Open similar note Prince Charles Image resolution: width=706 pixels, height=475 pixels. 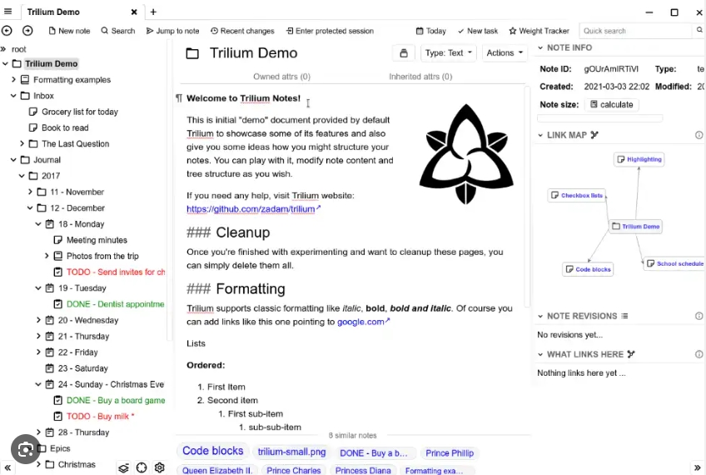pos(294,470)
